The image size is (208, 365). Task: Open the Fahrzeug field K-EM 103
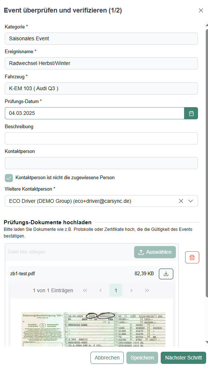click(102, 88)
